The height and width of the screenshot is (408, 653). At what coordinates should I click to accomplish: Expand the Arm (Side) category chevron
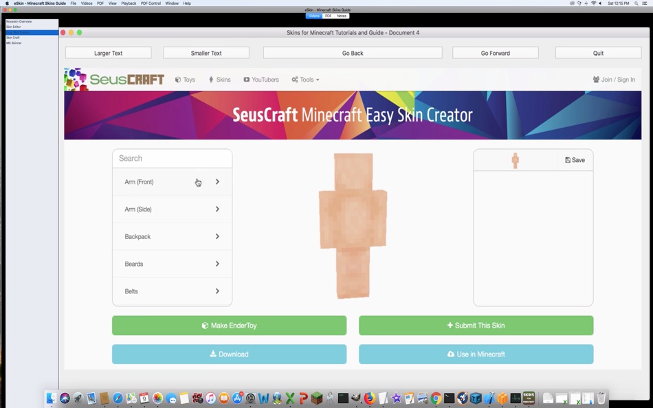(x=217, y=209)
